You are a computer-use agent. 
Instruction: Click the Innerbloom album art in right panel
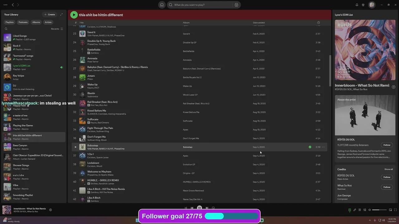point(365,50)
